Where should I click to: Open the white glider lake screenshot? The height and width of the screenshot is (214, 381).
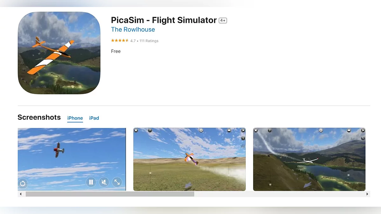[x=309, y=159]
